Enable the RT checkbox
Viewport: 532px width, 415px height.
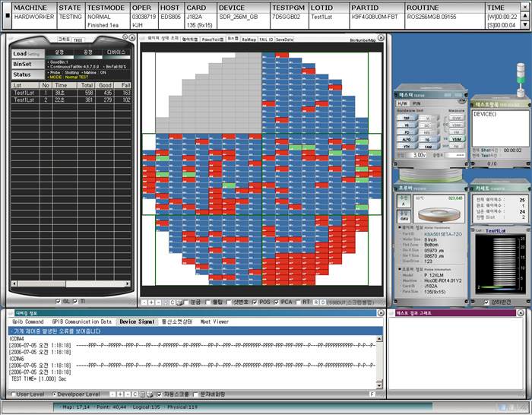(x=298, y=302)
